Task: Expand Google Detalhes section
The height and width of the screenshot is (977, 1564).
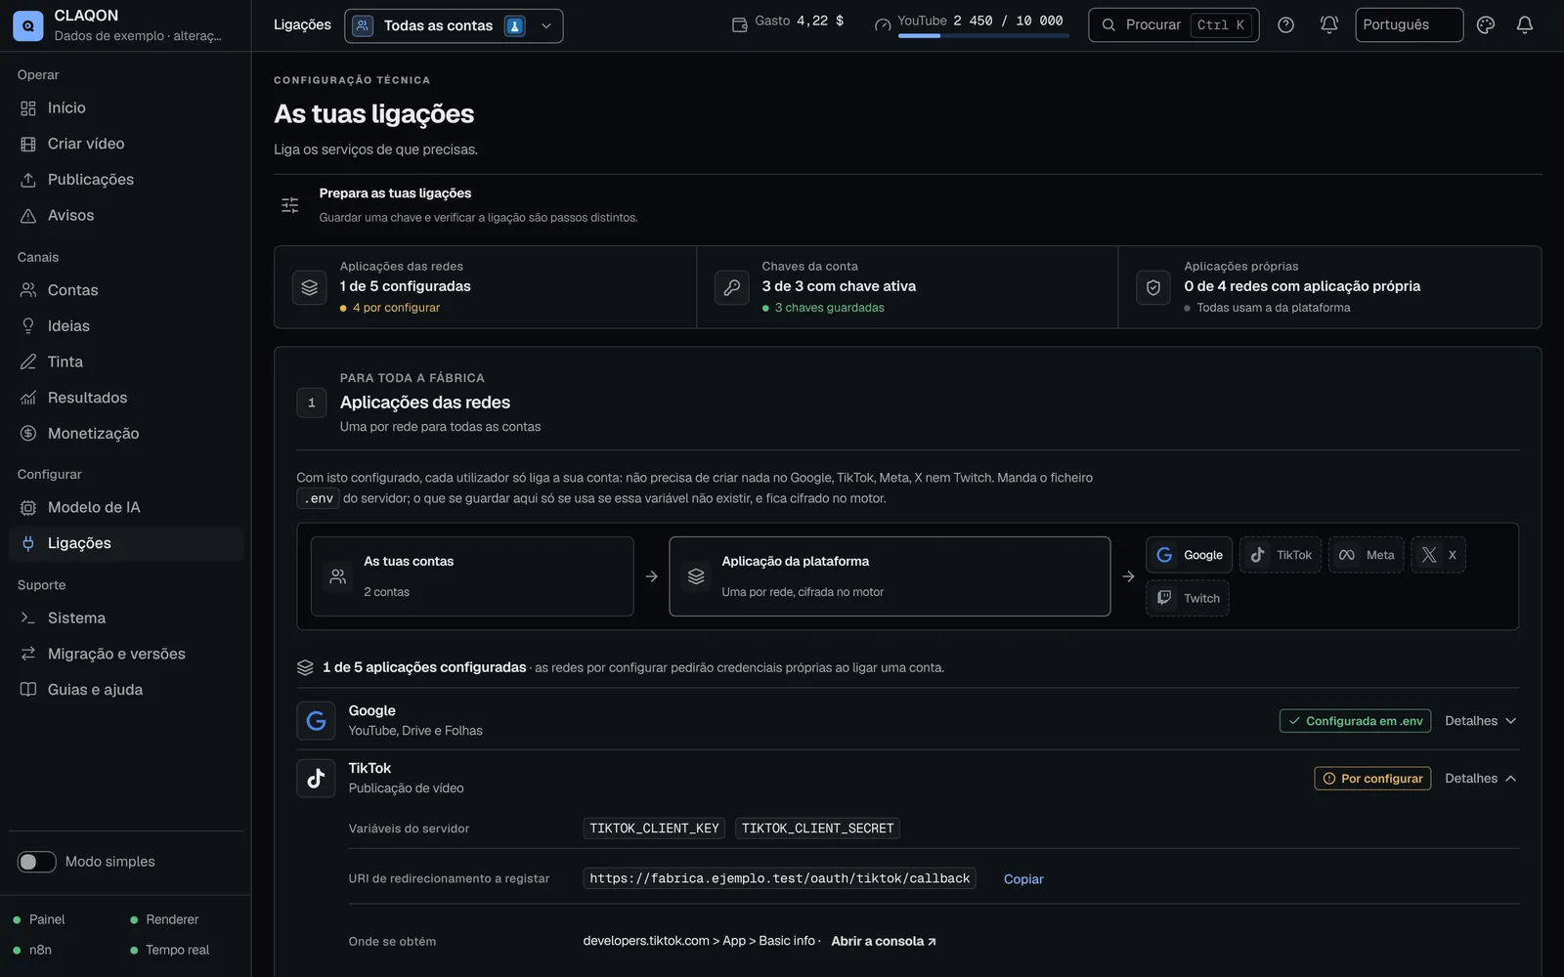Action: [1481, 721]
